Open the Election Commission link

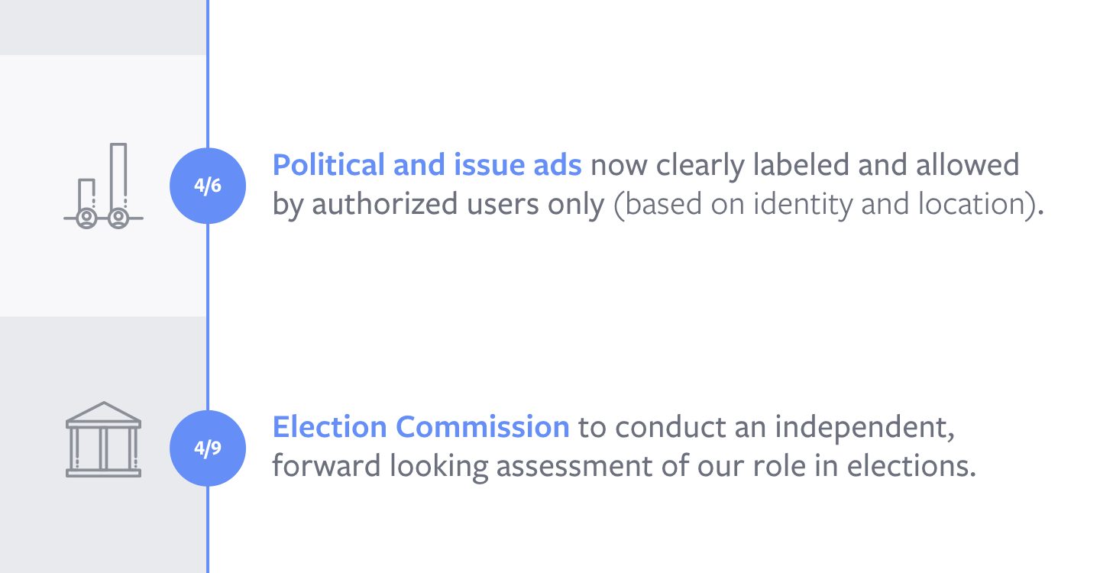[421, 427]
